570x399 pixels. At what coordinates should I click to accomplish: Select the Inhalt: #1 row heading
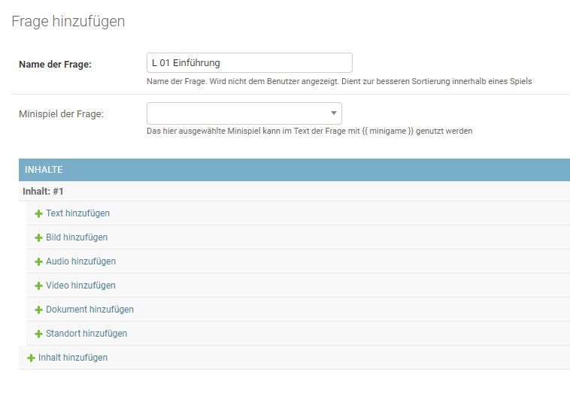pos(44,192)
